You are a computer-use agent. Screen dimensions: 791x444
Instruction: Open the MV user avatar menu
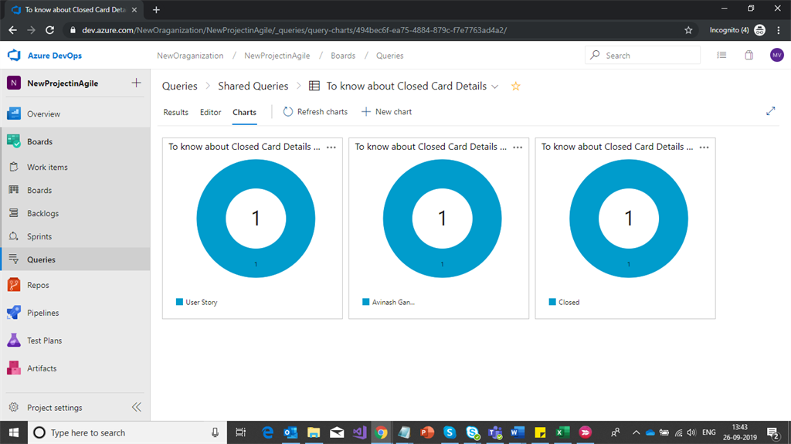777,55
